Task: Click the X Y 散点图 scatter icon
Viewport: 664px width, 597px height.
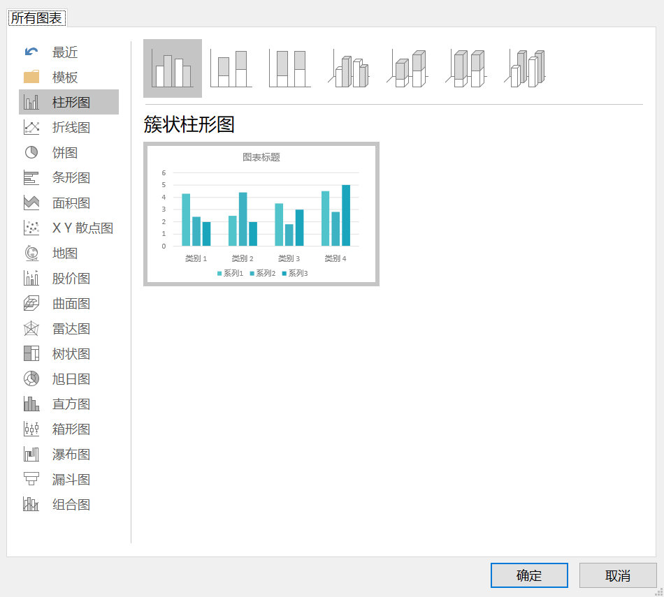Action: pos(31,228)
